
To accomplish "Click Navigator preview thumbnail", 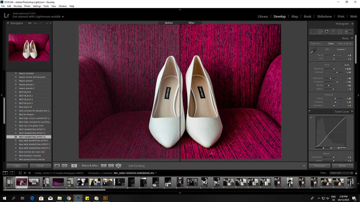I will [x=29, y=47].
